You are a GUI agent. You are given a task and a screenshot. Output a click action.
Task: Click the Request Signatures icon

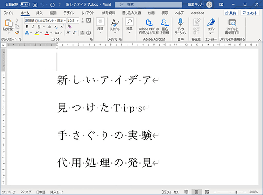(165, 23)
